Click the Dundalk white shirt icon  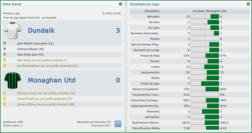[13, 30]
